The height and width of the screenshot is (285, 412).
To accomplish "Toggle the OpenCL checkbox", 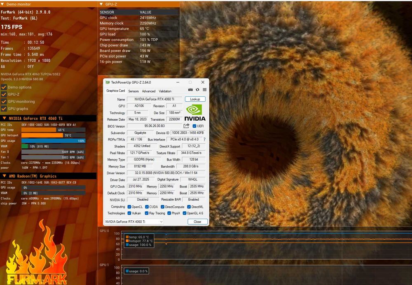I will pos(129,207).
